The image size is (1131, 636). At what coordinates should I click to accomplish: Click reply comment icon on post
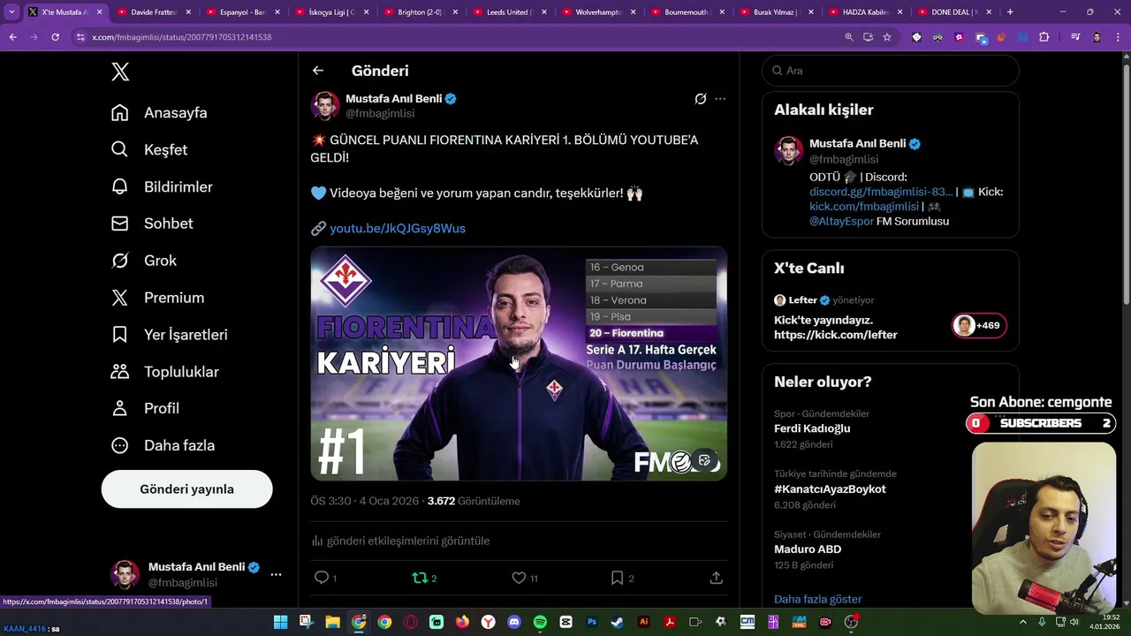(x=322, y=578)
